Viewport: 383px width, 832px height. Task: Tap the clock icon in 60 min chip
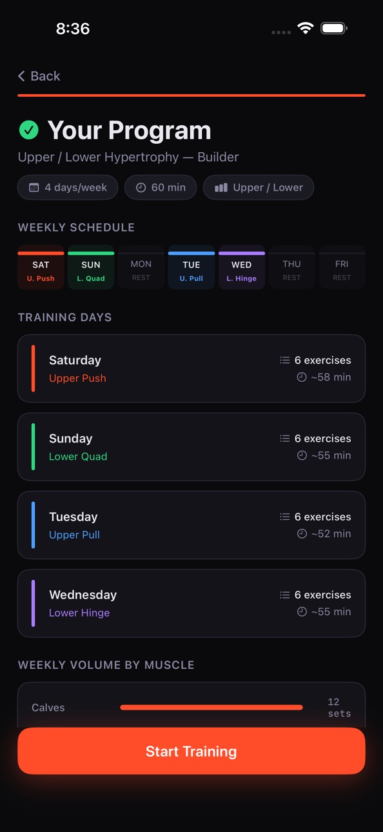tap(141, 188)
